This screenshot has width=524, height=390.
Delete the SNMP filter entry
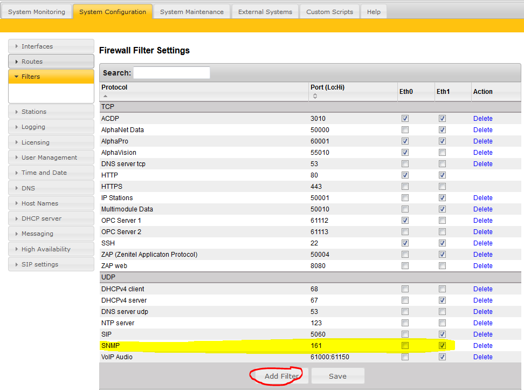click(482, 345)
